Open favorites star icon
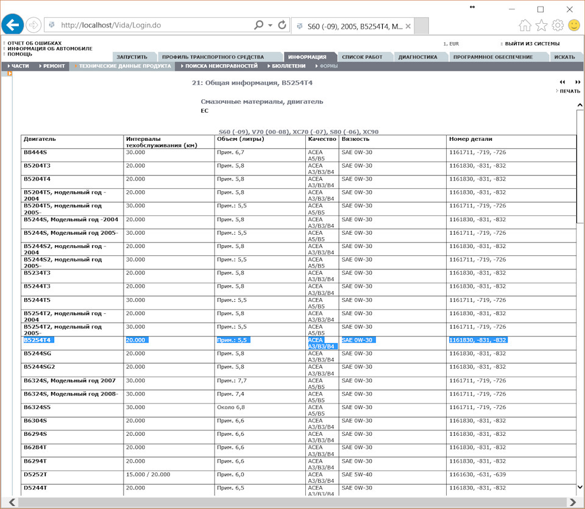Screen dimensions: 585x509 pos(541,25)
